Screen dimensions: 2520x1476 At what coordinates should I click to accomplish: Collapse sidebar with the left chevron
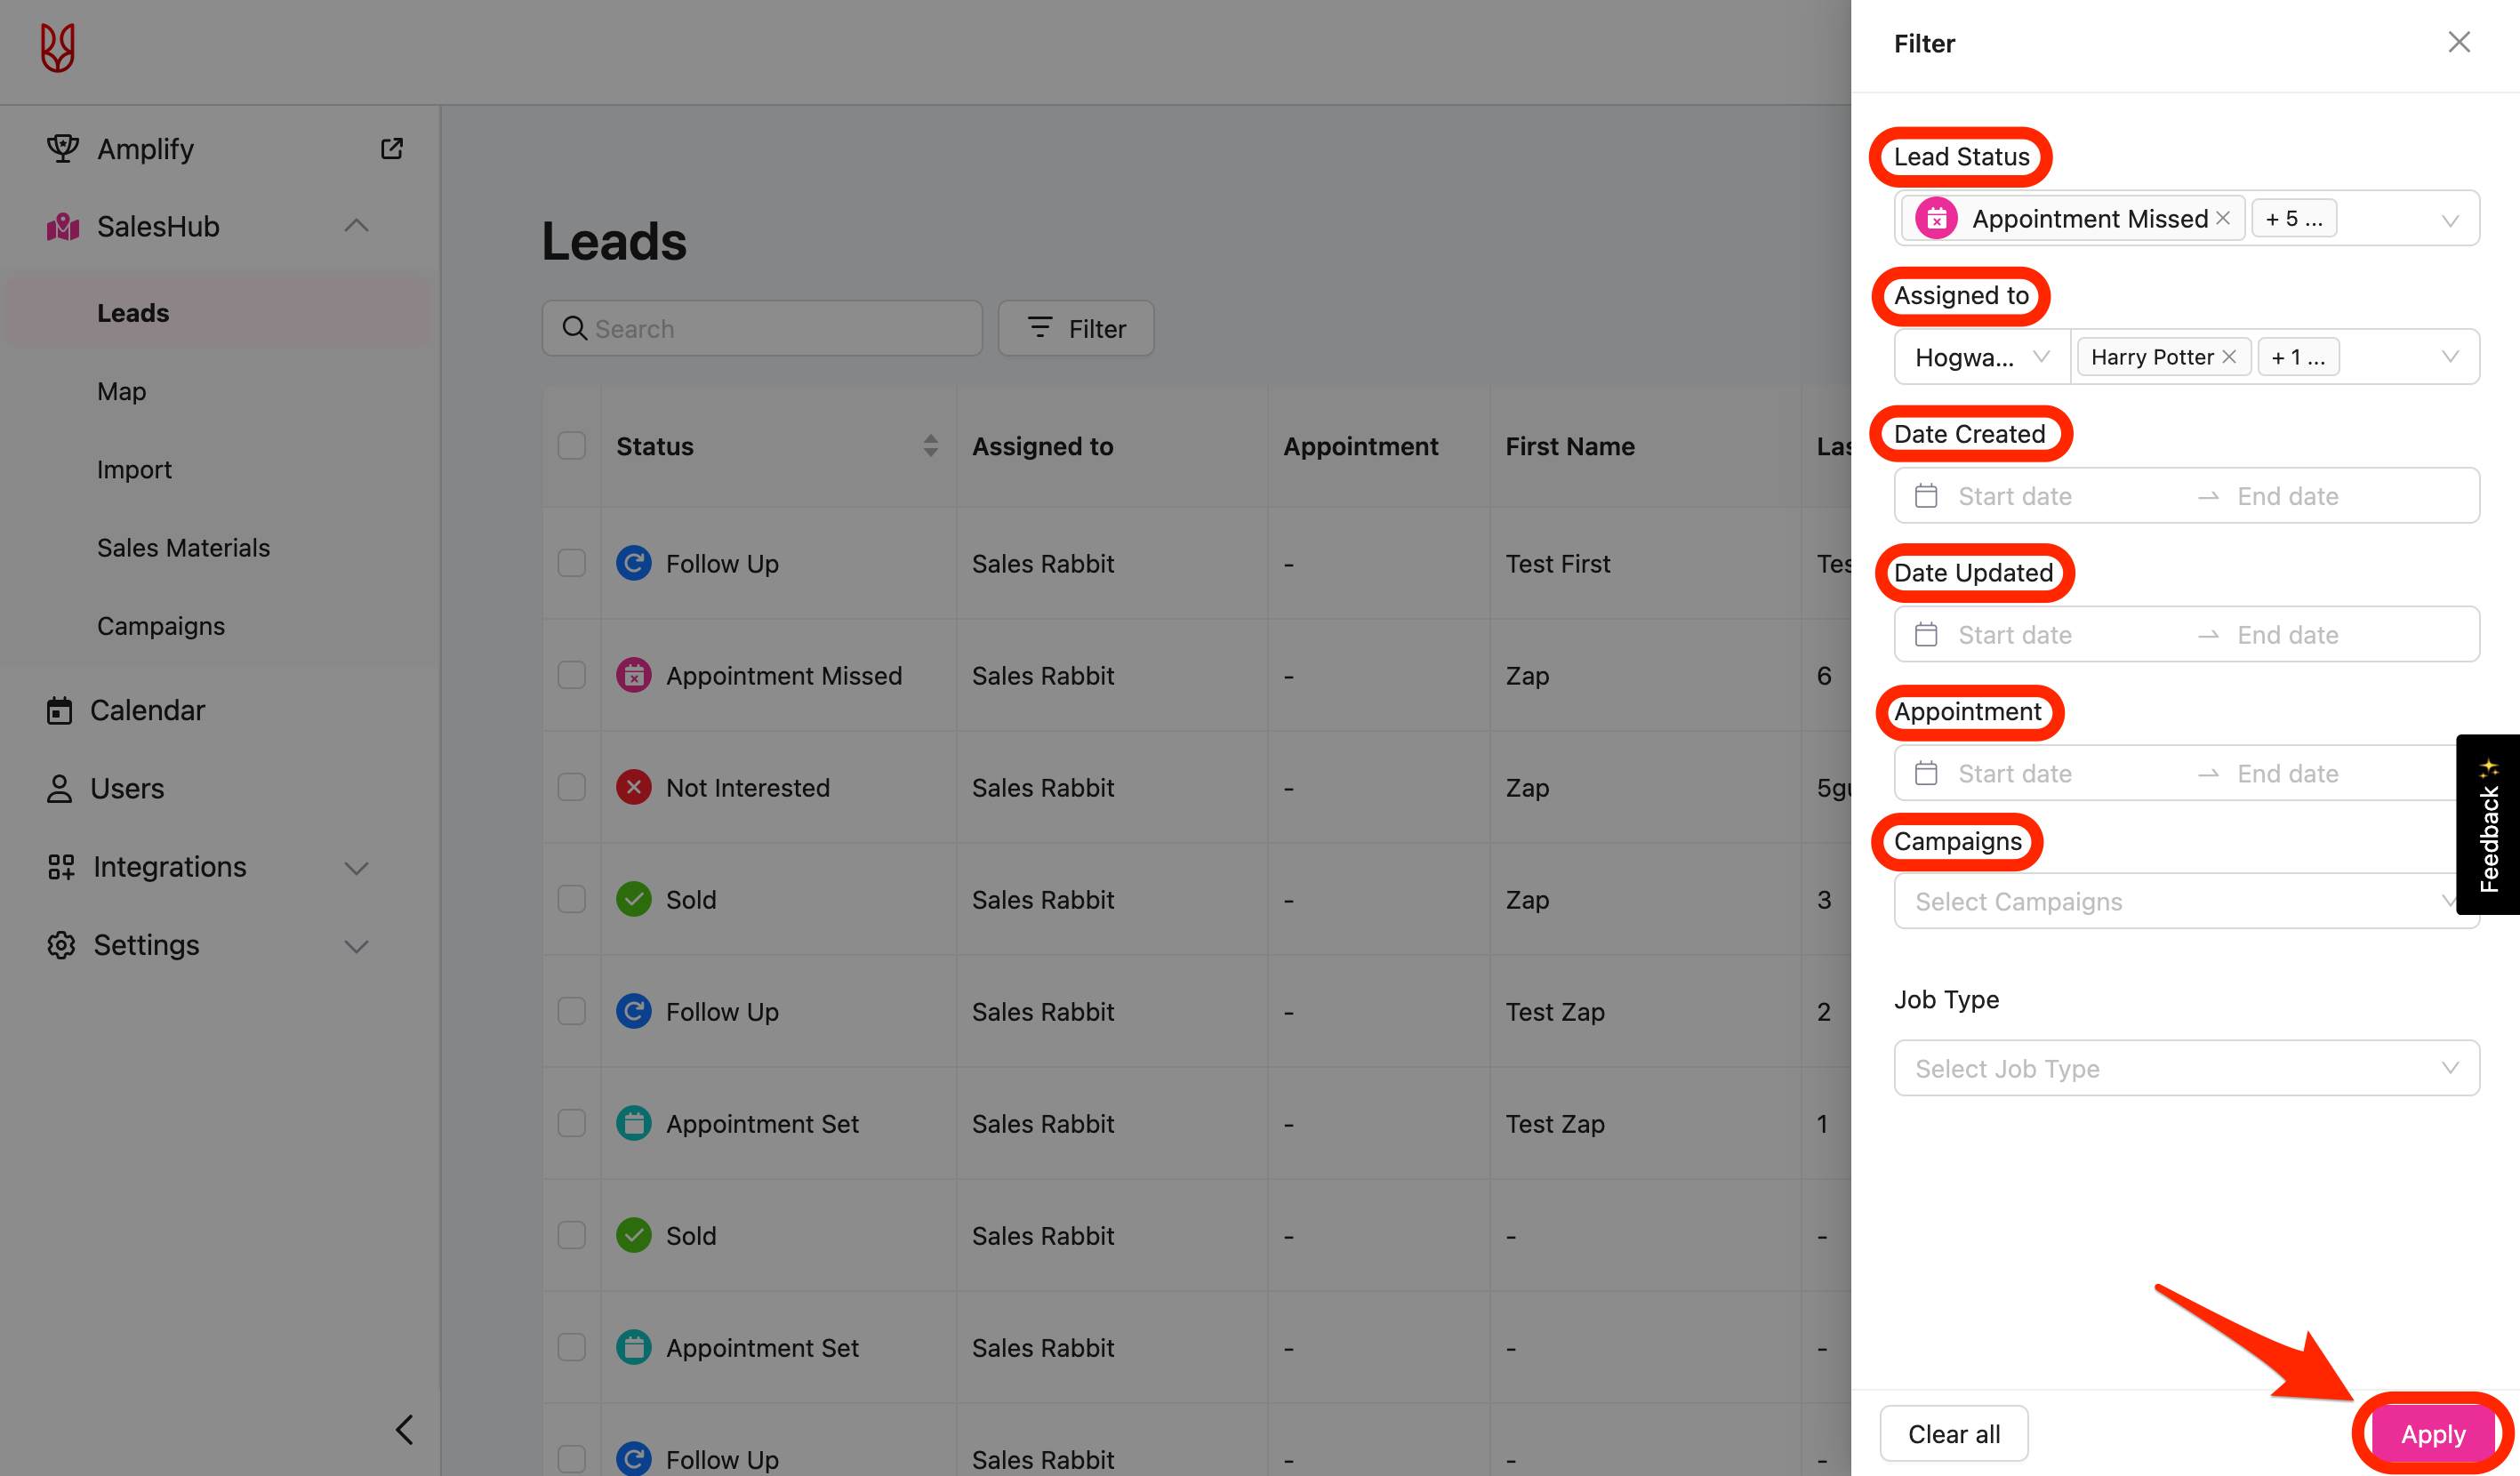point(404,1429)
